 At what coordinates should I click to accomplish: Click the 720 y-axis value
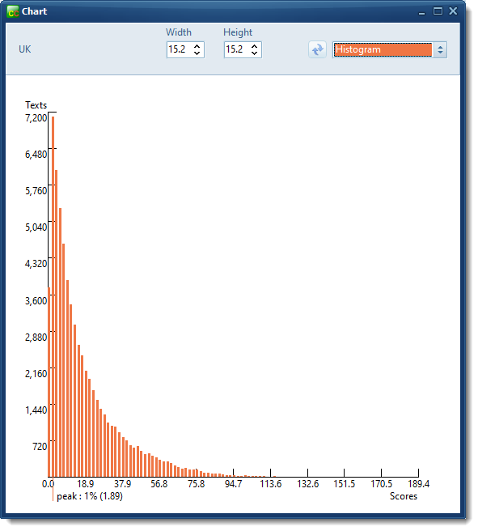[40, 446]
